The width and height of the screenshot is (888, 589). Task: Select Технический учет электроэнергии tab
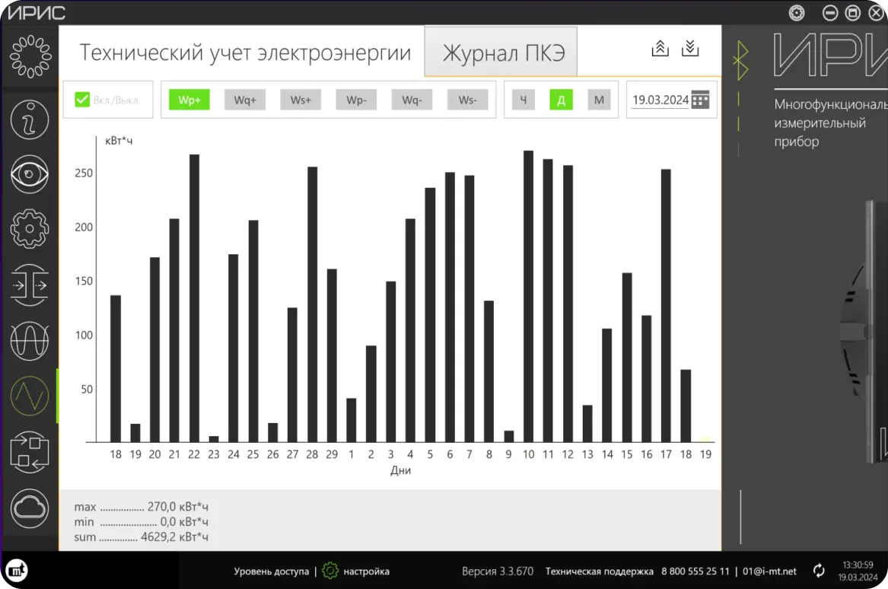tap(245, 53)
